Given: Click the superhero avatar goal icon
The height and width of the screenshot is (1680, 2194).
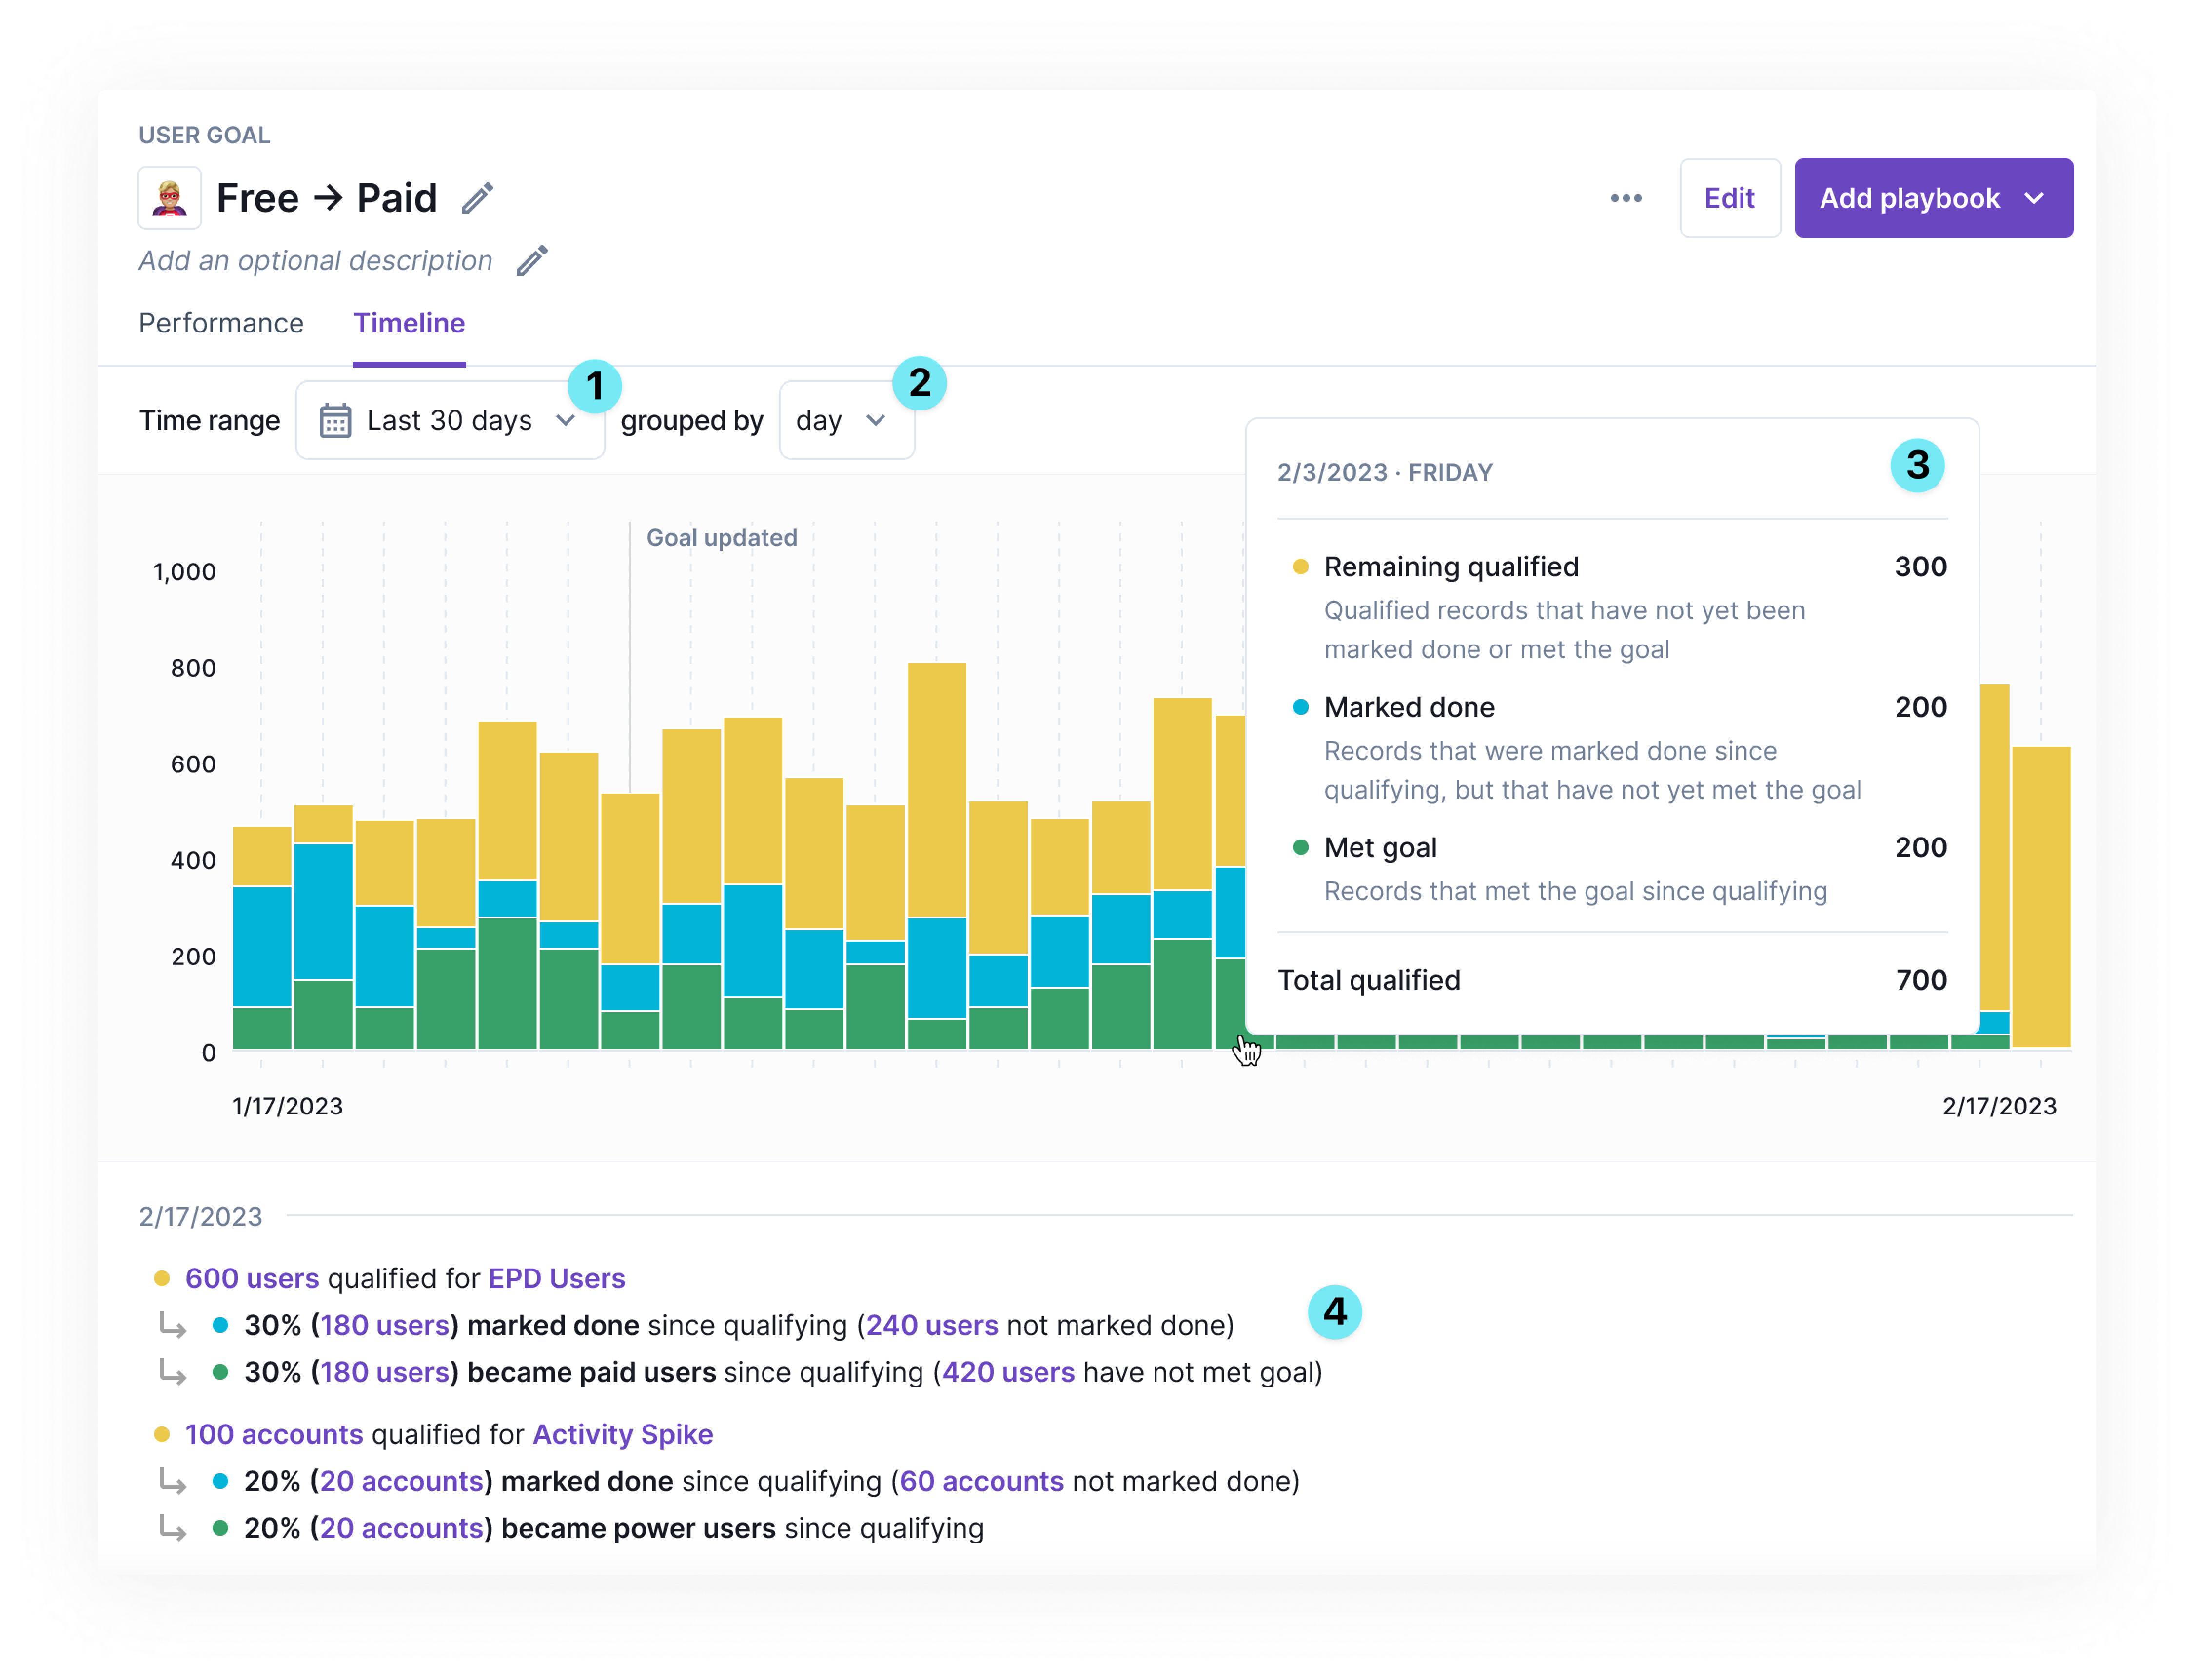Looking at the screenshot, I should coord(170,198).
